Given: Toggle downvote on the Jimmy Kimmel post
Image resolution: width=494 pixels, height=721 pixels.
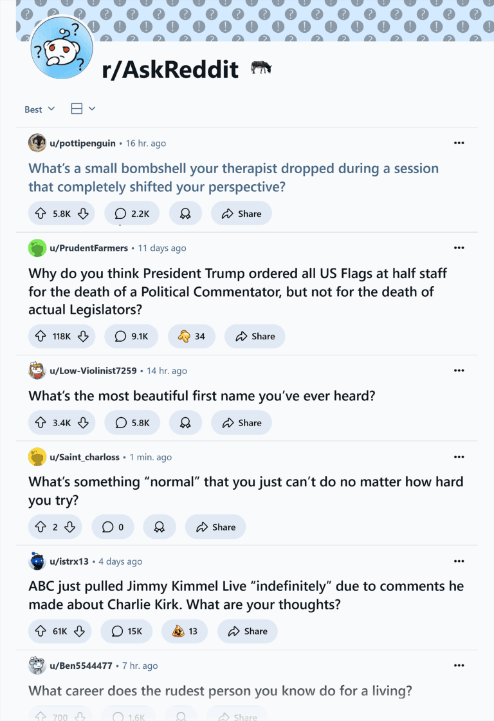Looking at the screenshot, I should (79, 631).
